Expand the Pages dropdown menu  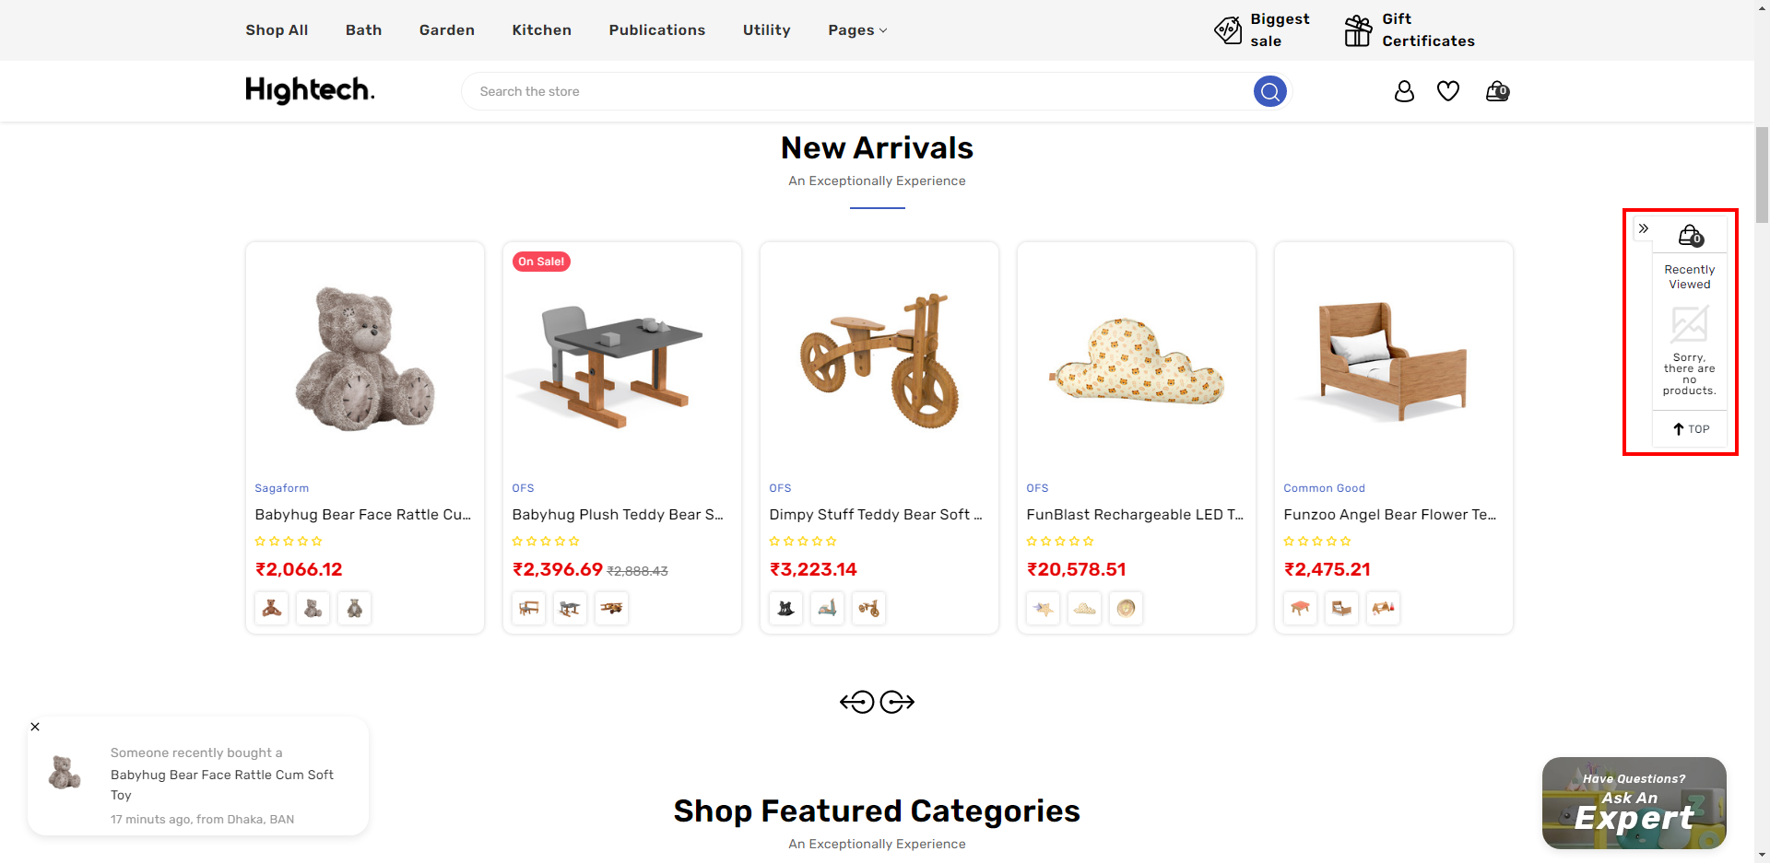(857, 30)
